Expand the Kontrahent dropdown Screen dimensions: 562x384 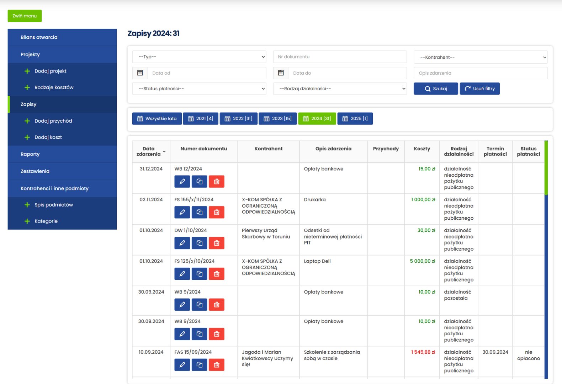click(480, 57)
